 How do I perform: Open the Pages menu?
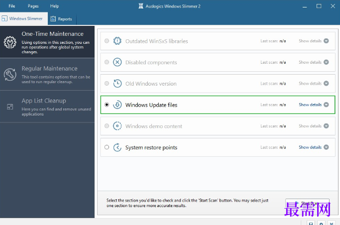(x=33, y=6)
